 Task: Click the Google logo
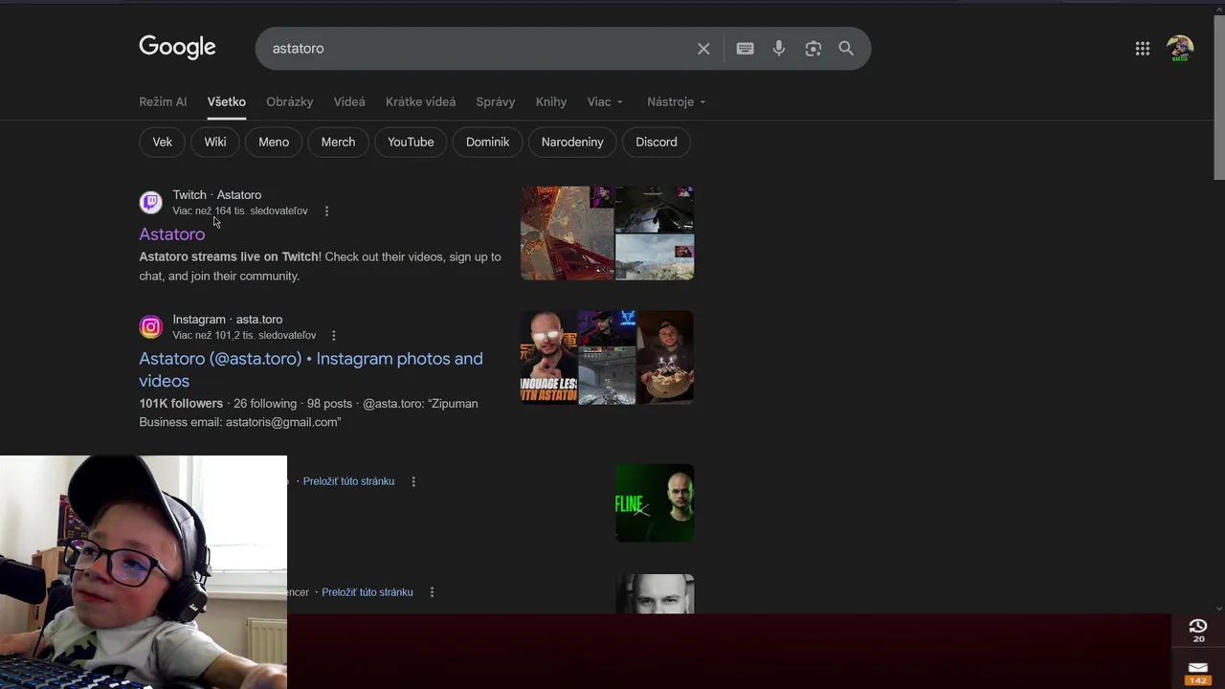click(177, 47)
